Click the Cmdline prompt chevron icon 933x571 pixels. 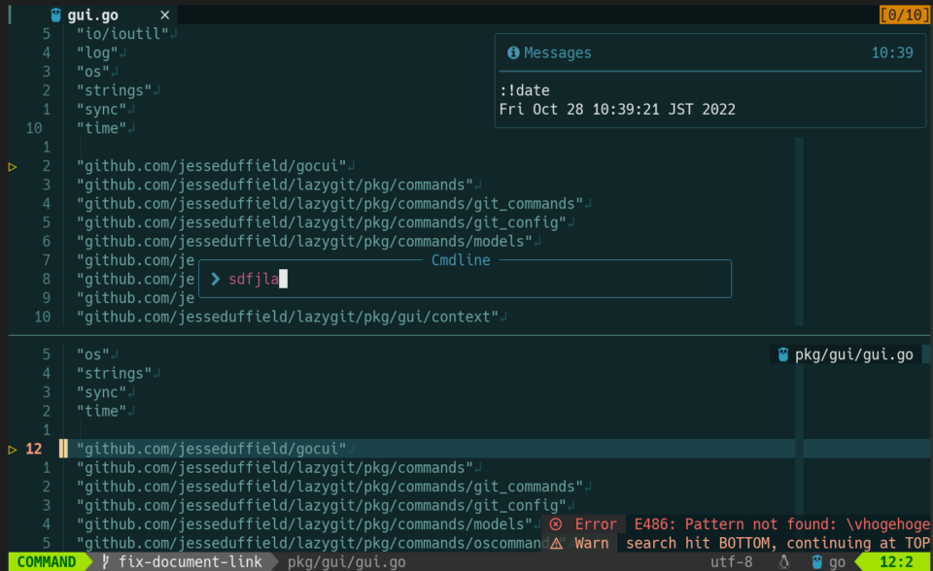click(x=215, y=280)
